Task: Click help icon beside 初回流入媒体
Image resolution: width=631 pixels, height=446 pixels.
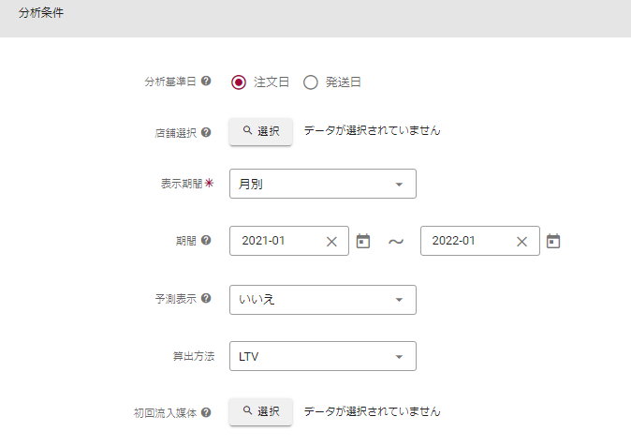Action: 206,411
